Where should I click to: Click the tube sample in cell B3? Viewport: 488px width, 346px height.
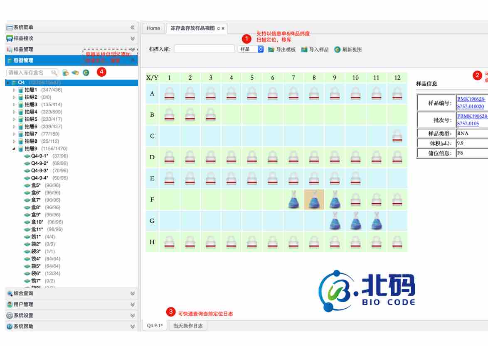(x=211, y=115)
